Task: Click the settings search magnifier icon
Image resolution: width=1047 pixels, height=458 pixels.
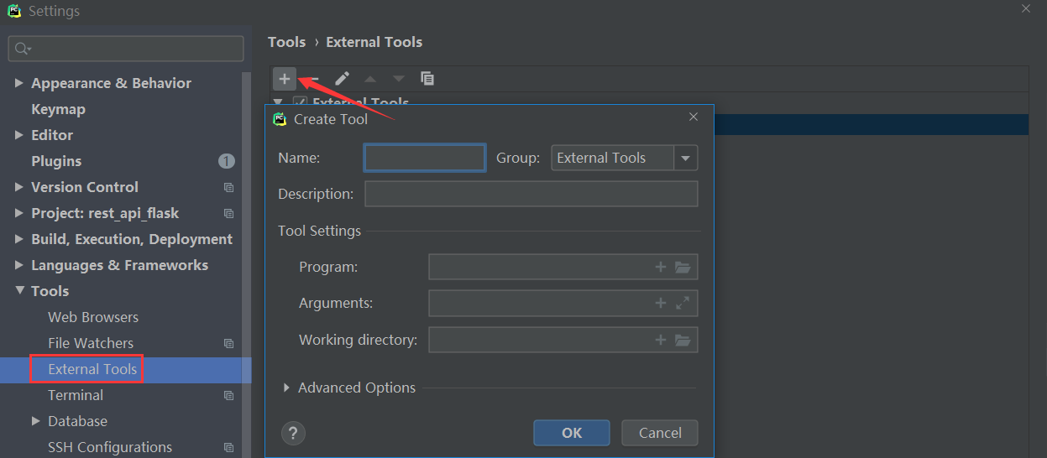Action: (23, 49)
